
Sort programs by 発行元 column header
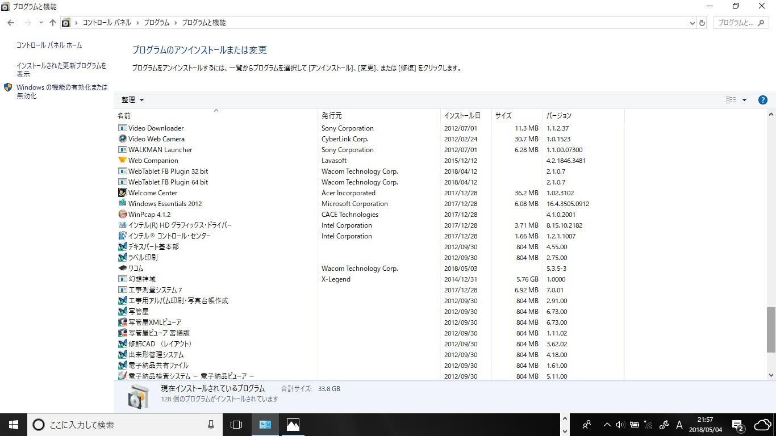pos(332,116)
